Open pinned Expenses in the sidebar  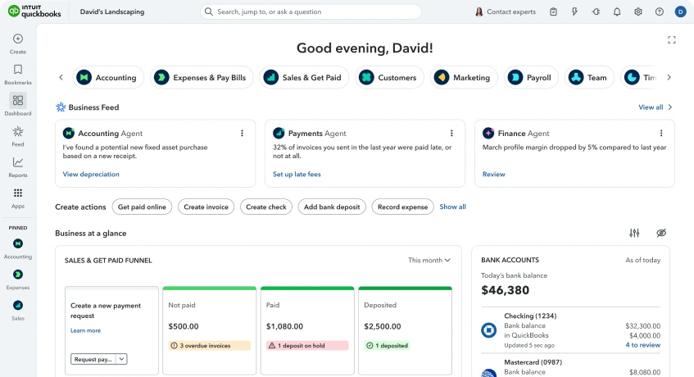(18, 279)
